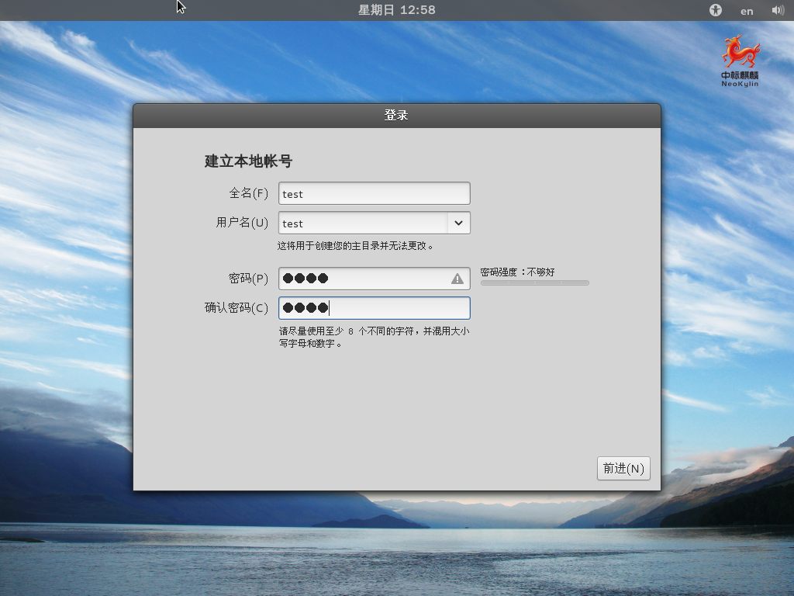Screen dimensions: 794x596
Task: Click the 登录 dialog title bar
Action: click(397, 113)
